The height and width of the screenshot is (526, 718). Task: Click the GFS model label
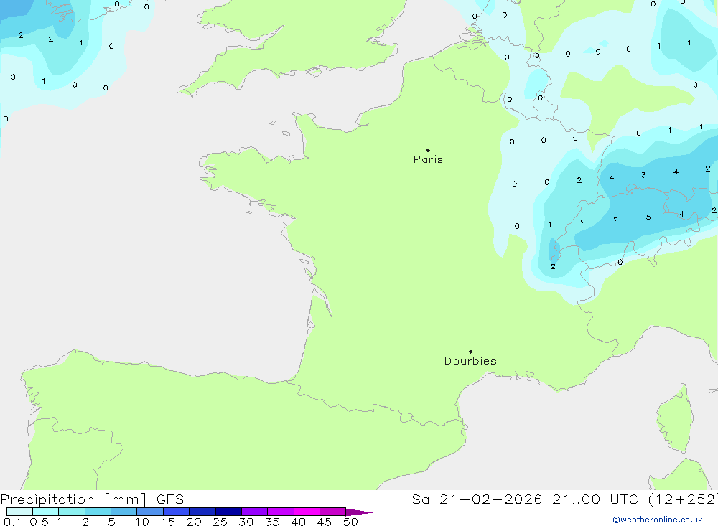point(170,499)
